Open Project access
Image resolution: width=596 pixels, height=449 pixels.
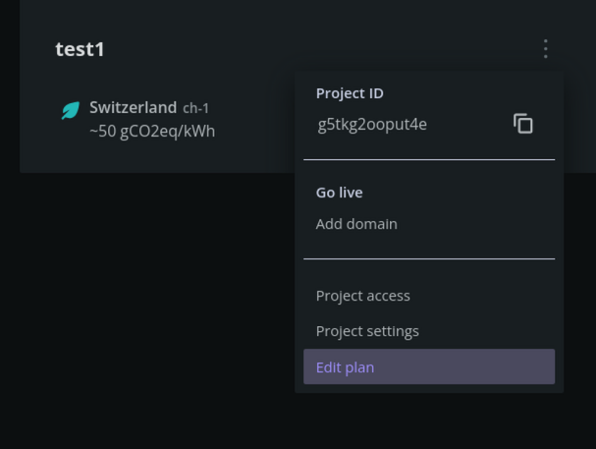point(363,296)
